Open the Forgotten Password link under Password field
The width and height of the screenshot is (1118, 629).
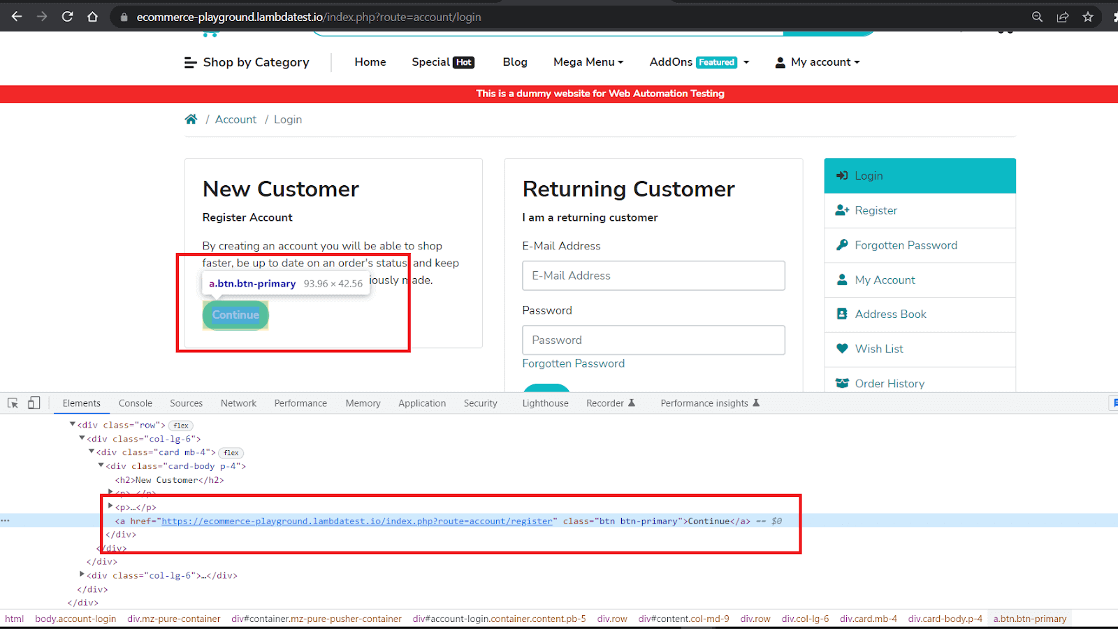tap(573, 363)
